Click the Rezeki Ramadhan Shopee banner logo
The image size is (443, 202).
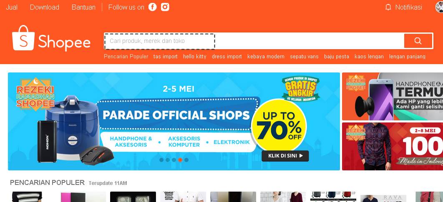point(35,94)
